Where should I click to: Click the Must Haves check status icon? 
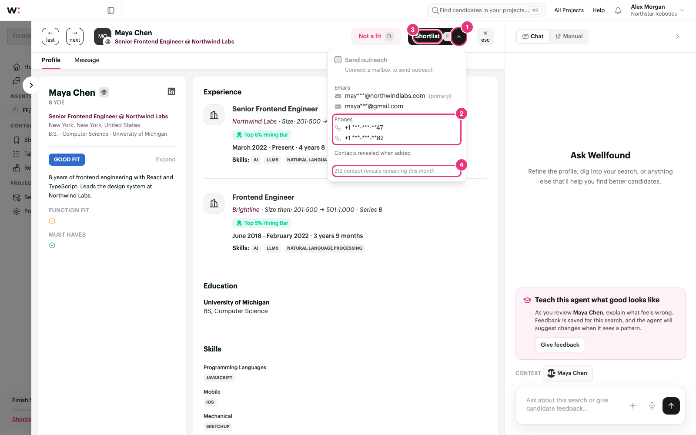(x=52, y=245)
